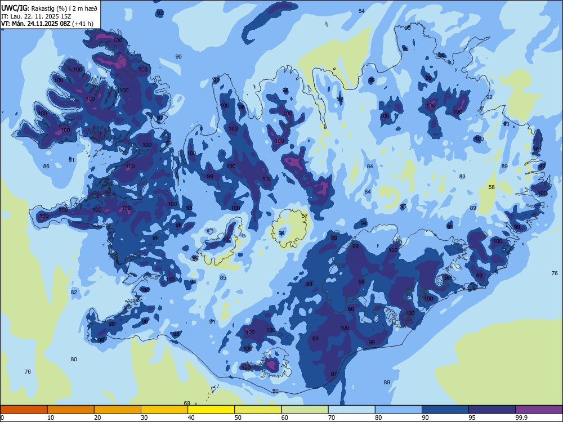Viewport: 563px width, 422px height.
Task: Select the 95–99.9 dark navy legend swatch
Action: click(492, 410)
